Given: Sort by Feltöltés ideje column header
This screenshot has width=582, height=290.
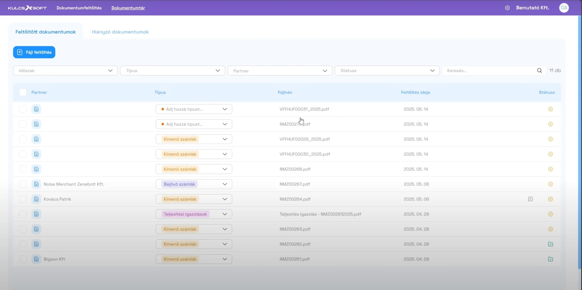Looking at the screenshot, I should [x=415, y=92].
